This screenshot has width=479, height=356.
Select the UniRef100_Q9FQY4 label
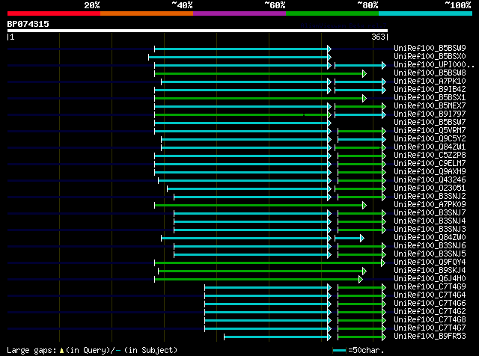(430, 263)
